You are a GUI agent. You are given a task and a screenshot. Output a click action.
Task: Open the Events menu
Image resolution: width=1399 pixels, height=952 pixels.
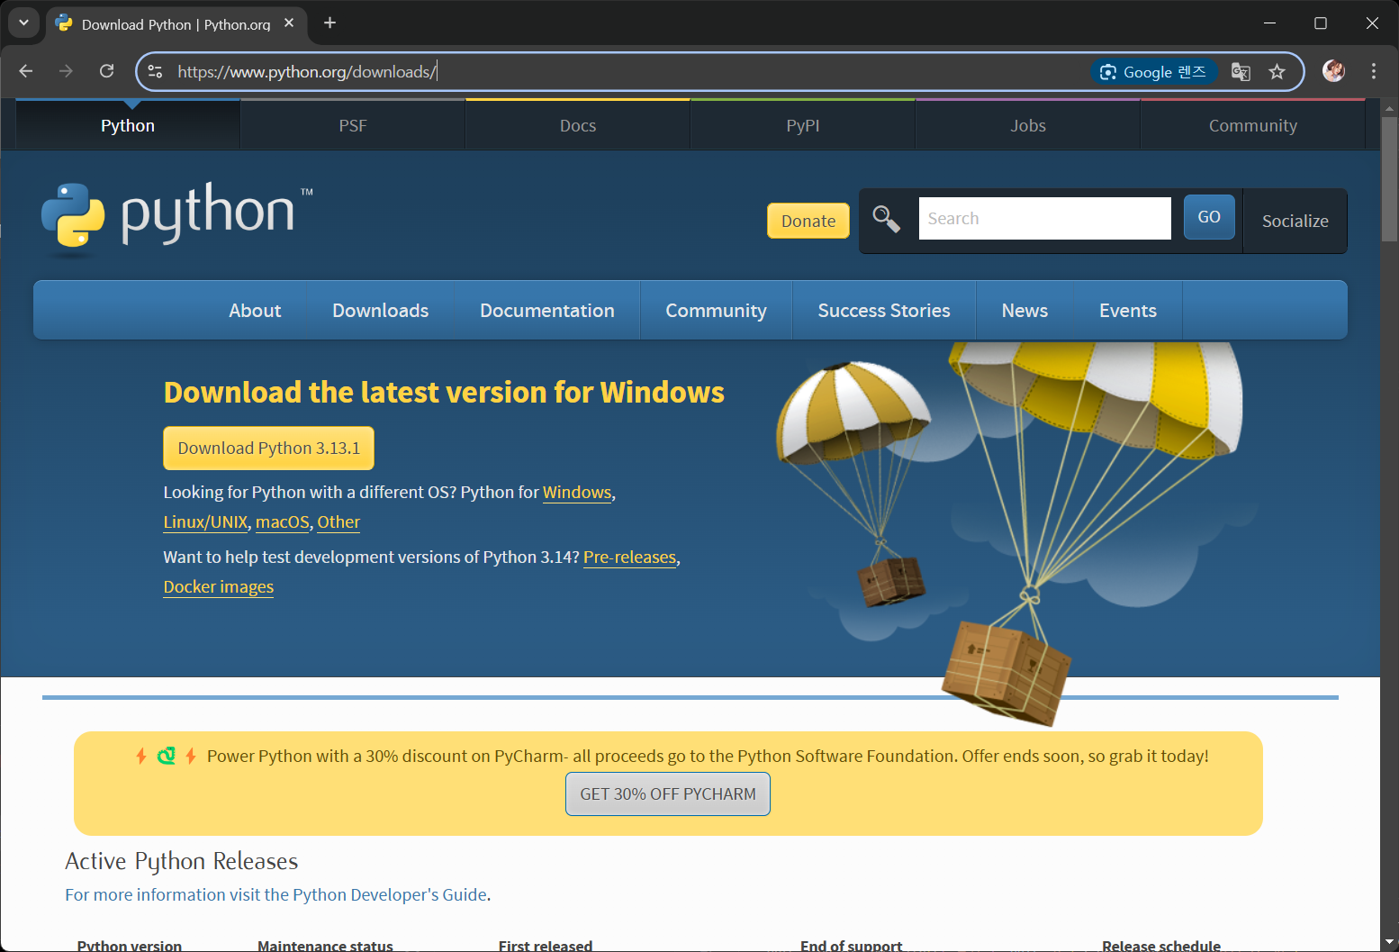click(1128, 311)
